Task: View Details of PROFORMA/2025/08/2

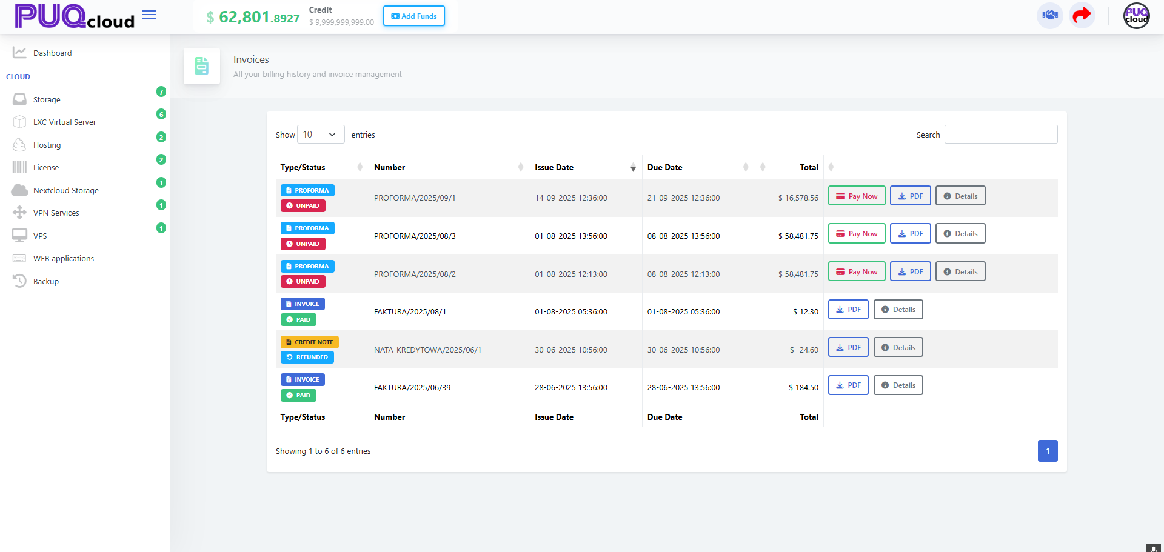Action: pyautogui.click(x=960, y=271)
